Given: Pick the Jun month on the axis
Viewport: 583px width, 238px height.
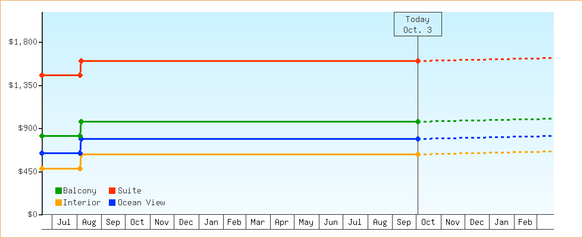Looking at the screenshot, I should click(x=331, y=222).
